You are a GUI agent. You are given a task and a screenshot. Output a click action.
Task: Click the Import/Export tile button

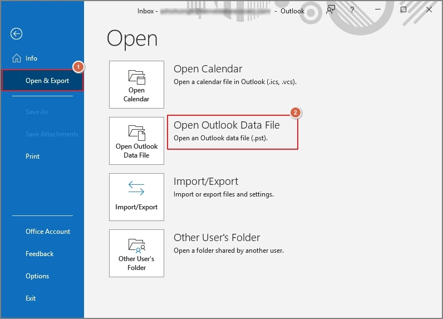(136, 197)
